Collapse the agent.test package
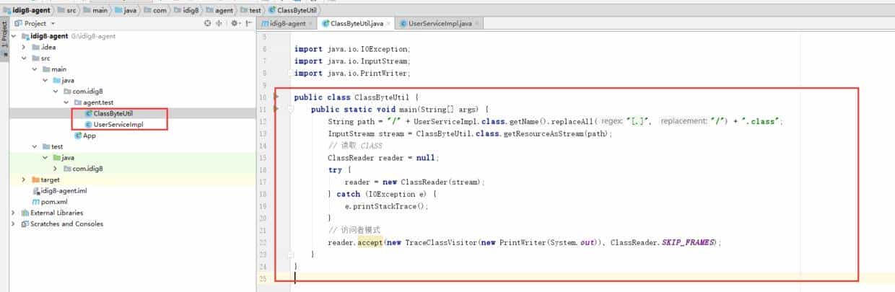 tap(66, 102)
